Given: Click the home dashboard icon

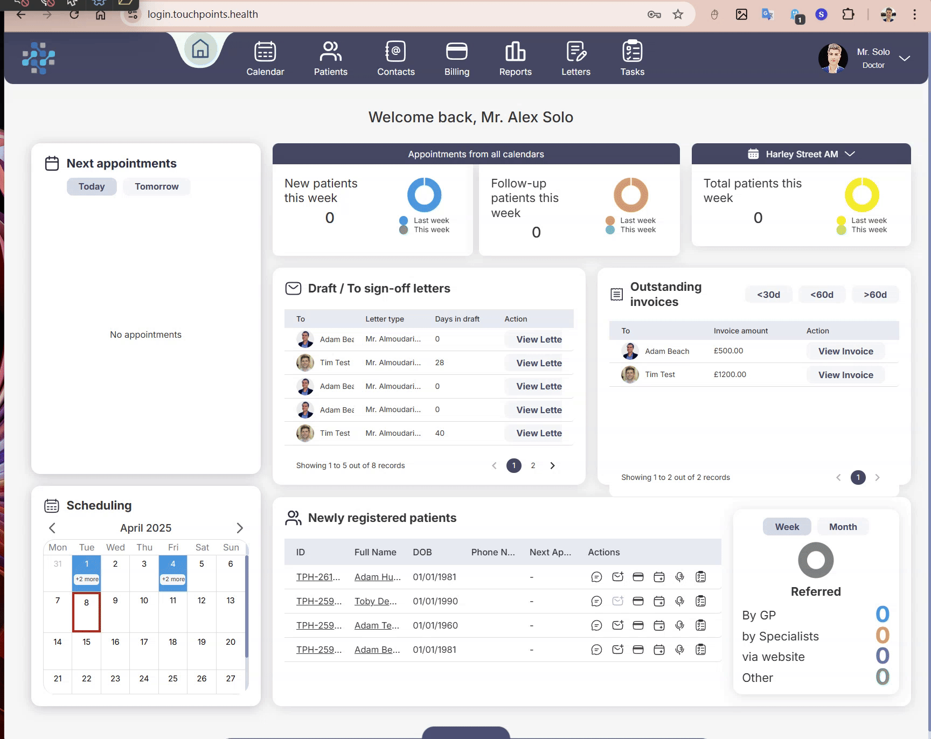Looking at the screenshot, I should click(200, 49).
